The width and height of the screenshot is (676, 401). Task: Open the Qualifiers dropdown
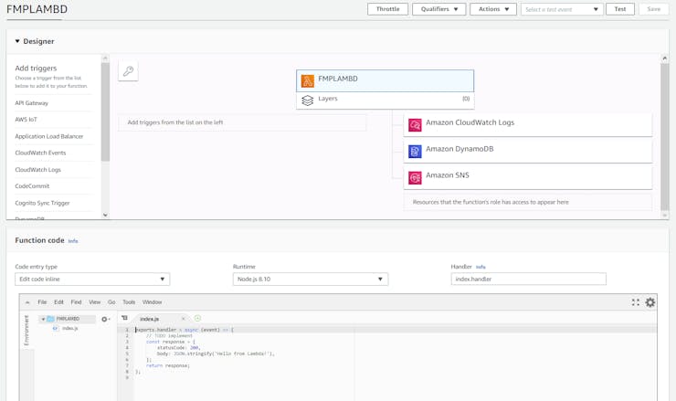click(x=438, y=9)
